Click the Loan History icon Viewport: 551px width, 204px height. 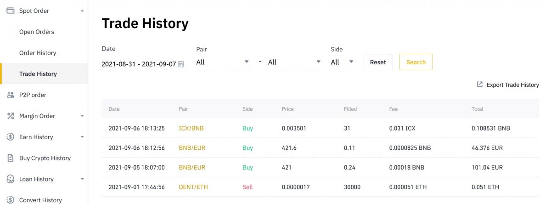10,179
